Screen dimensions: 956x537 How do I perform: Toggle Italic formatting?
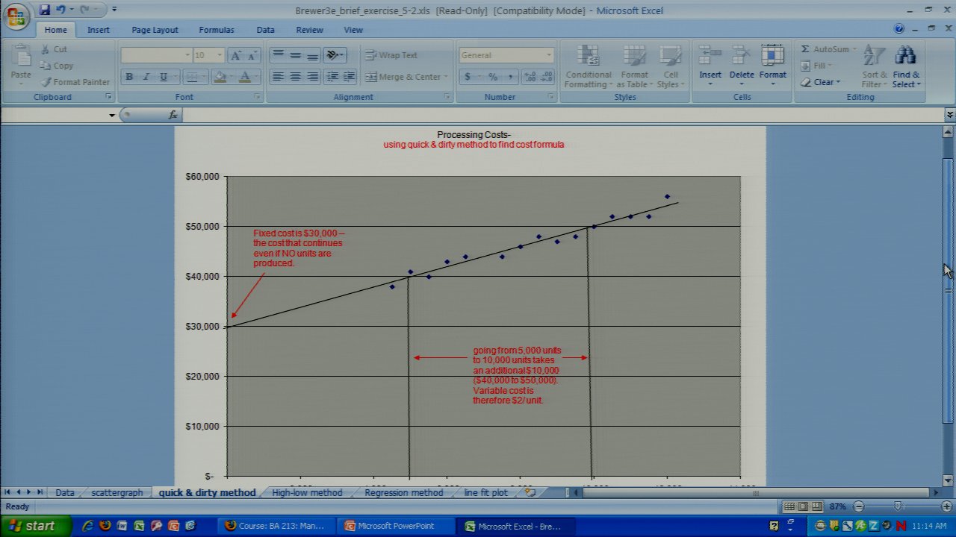(146, 77)
